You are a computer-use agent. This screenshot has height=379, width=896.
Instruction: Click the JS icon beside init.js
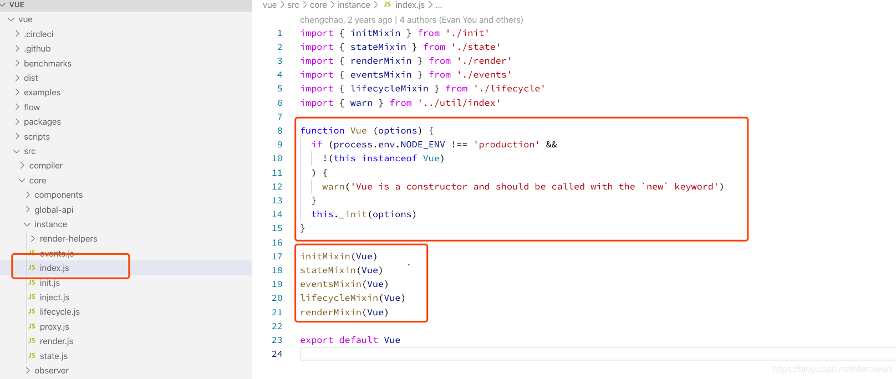[x=32, y=283]
